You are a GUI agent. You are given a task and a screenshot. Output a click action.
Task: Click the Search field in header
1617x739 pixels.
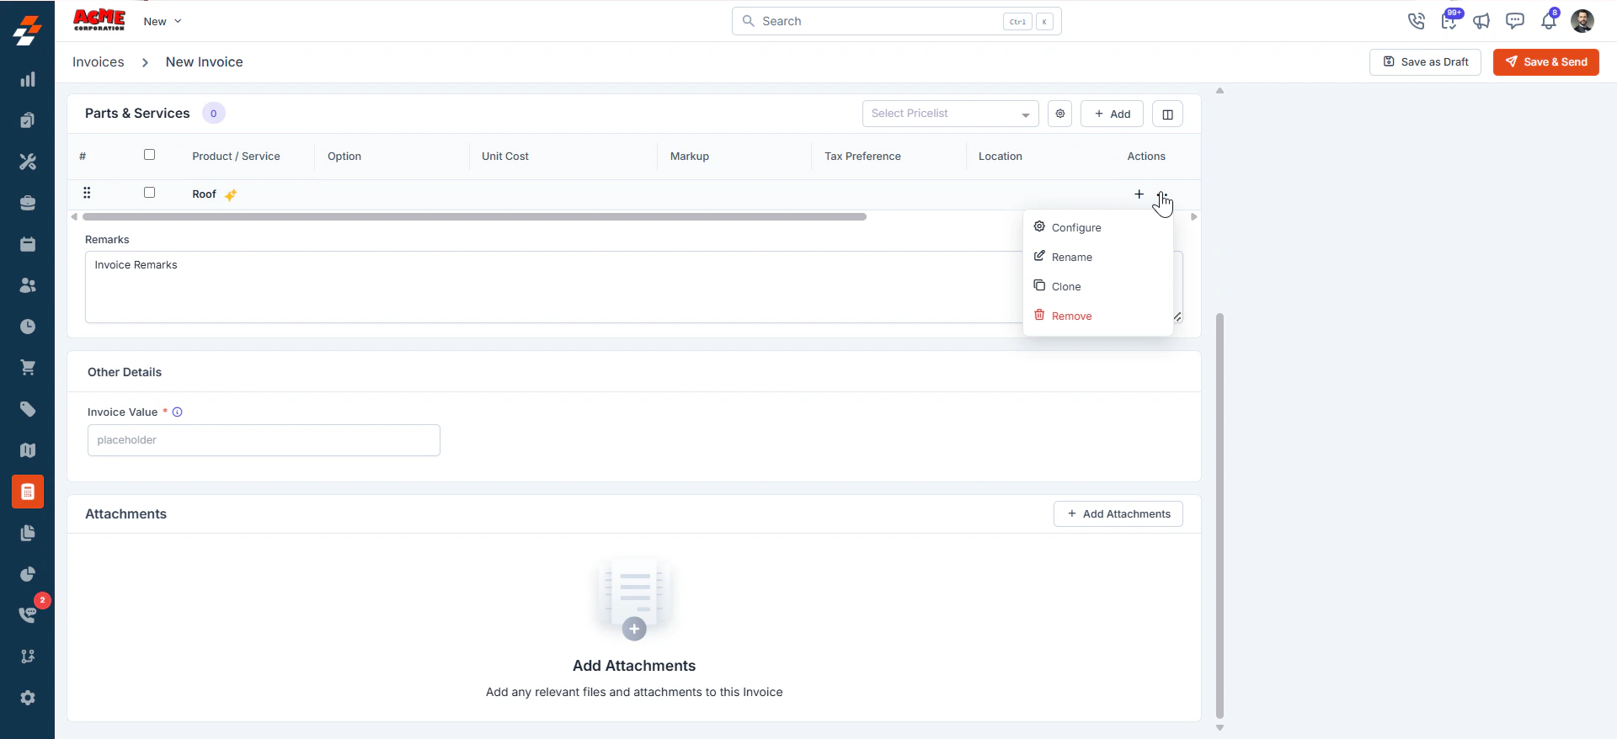click(897, 21)
